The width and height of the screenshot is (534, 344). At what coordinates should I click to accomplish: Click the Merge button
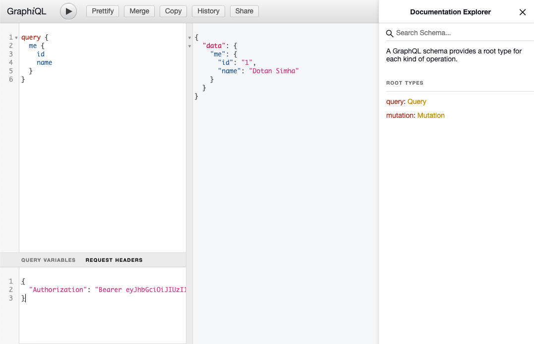(139, 11)
